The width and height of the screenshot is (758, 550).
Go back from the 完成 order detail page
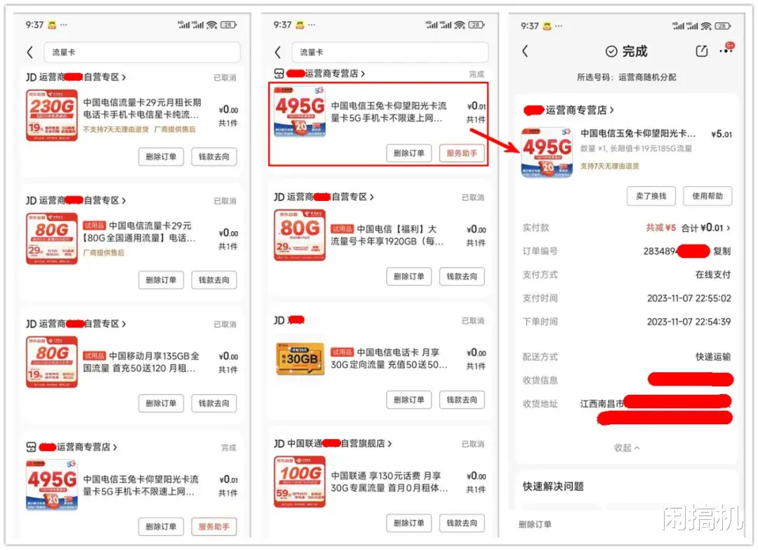click(526, 51)
